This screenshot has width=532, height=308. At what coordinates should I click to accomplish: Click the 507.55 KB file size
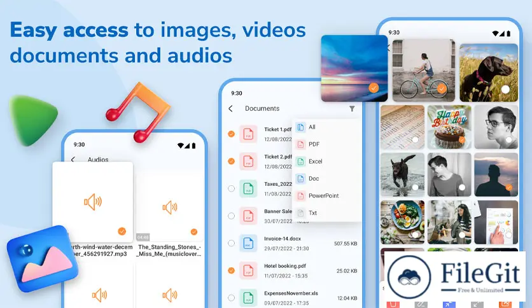click(346, 244)
